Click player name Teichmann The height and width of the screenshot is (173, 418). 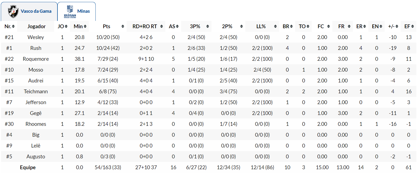pyautogui.click(x=36, y=91)
